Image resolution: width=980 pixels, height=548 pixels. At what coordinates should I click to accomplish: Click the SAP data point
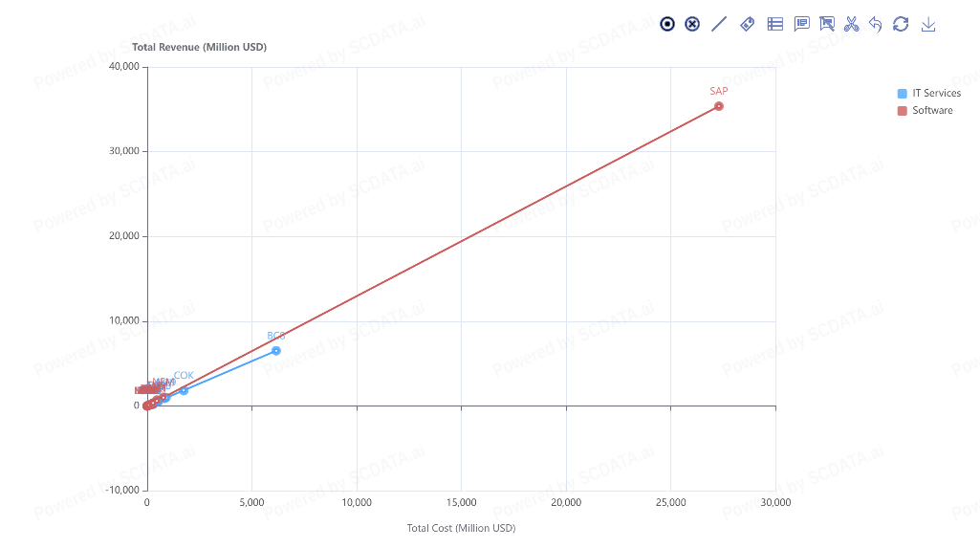tap(719, 106)
